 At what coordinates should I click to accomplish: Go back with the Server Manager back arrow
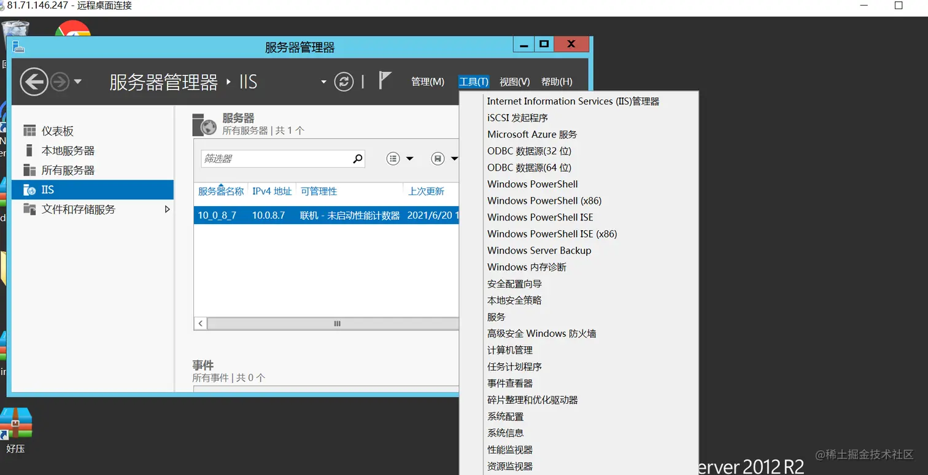34,81
